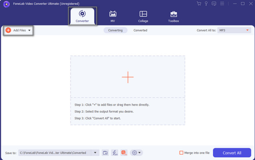
Task: Show the Converted list
Action: point(140,30)
